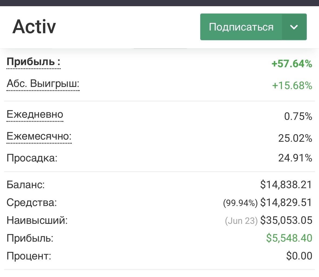Viewport: 319px width, 277px height.
Task: Expand the chevron dropdown beside Подписаться
Action: 294,27
